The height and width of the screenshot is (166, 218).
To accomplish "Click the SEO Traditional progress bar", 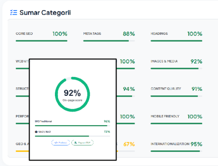I will point(73,126).
